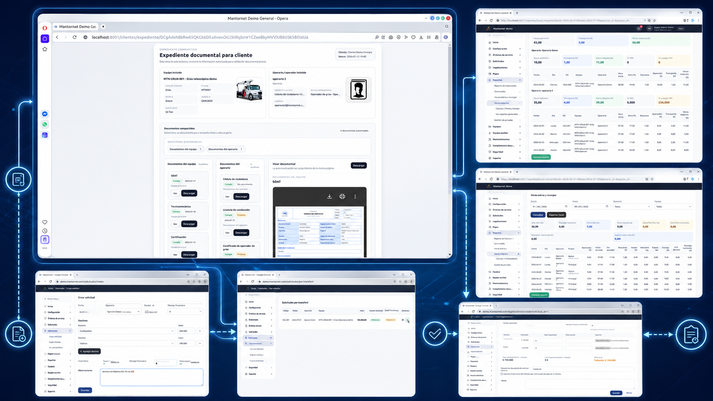Image resolution: width=713 pixels, height=401 pixels.
Task: Open the Operario dropdown in Crear solicitud
Action: pos(123,312)
